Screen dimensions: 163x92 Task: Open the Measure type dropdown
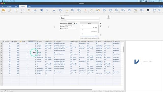(x=71, y=24)
